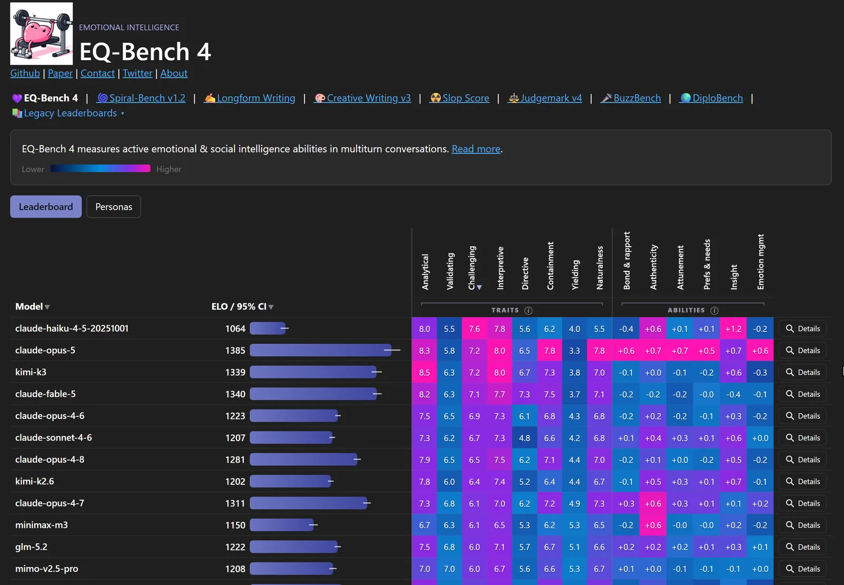Click the claude-opus-5 model name
Image resolution: width=844 pixels, height=585 pixels.
coord(45,350)
